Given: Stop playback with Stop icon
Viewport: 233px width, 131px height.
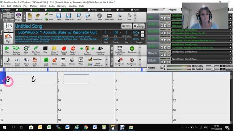Looking at the screenshot, I should tap(45, 49).
